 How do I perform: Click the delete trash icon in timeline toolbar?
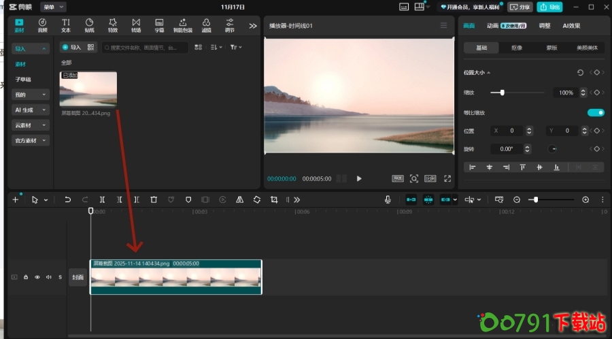(154, 199)
